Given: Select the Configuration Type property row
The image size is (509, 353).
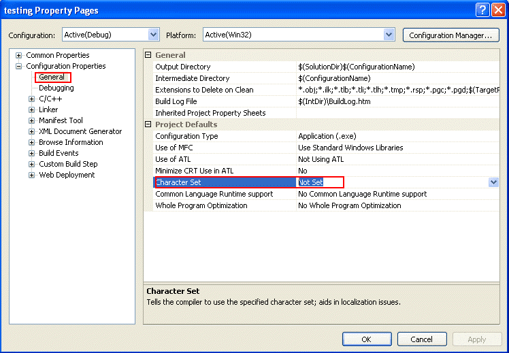Looking at the screenshot, I should tap(326, 136).
